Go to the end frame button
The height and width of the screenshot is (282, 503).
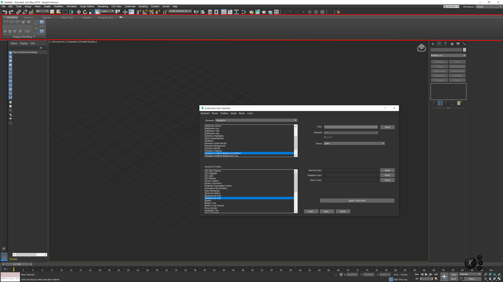pos(436,274)
